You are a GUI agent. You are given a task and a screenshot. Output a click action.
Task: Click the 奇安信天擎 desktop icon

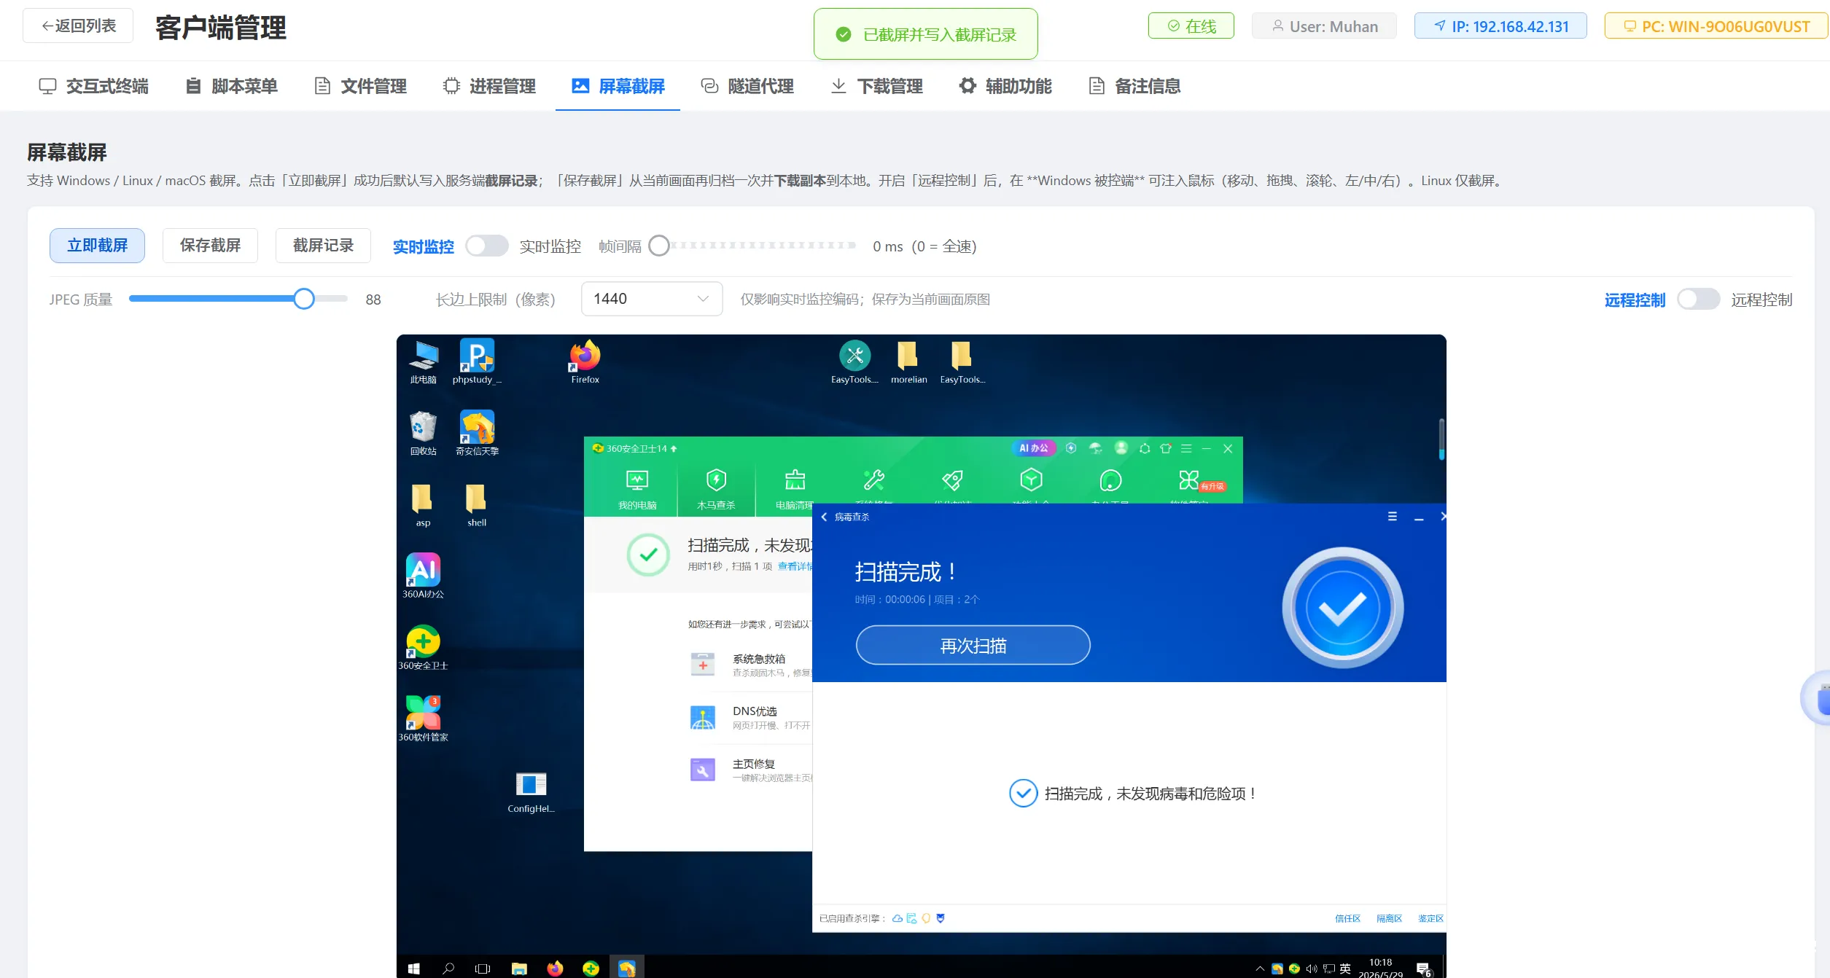tap(477, 433)
